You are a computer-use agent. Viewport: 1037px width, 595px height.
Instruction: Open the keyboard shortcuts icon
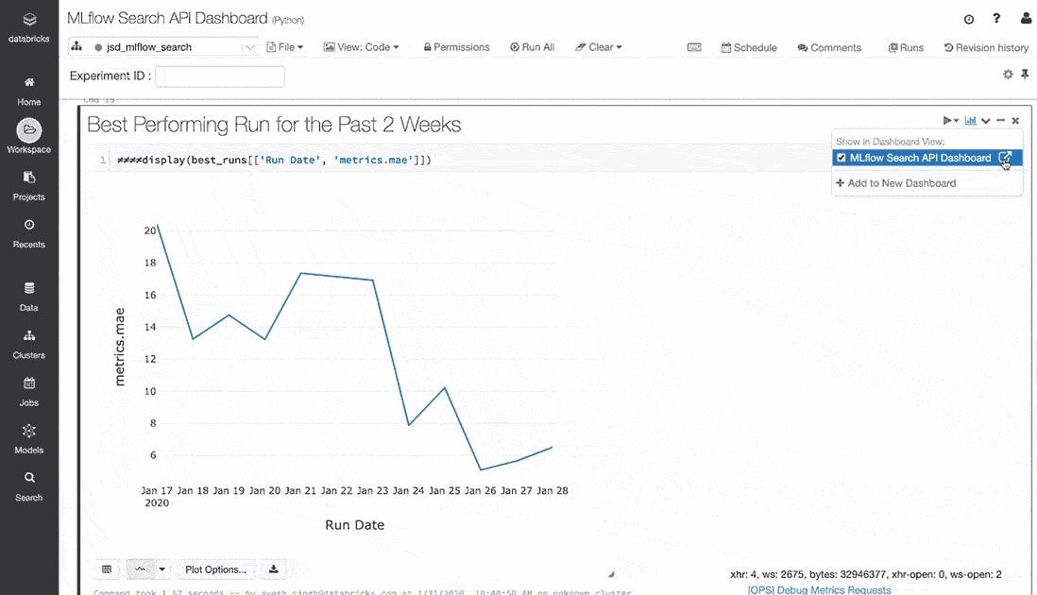694,47
